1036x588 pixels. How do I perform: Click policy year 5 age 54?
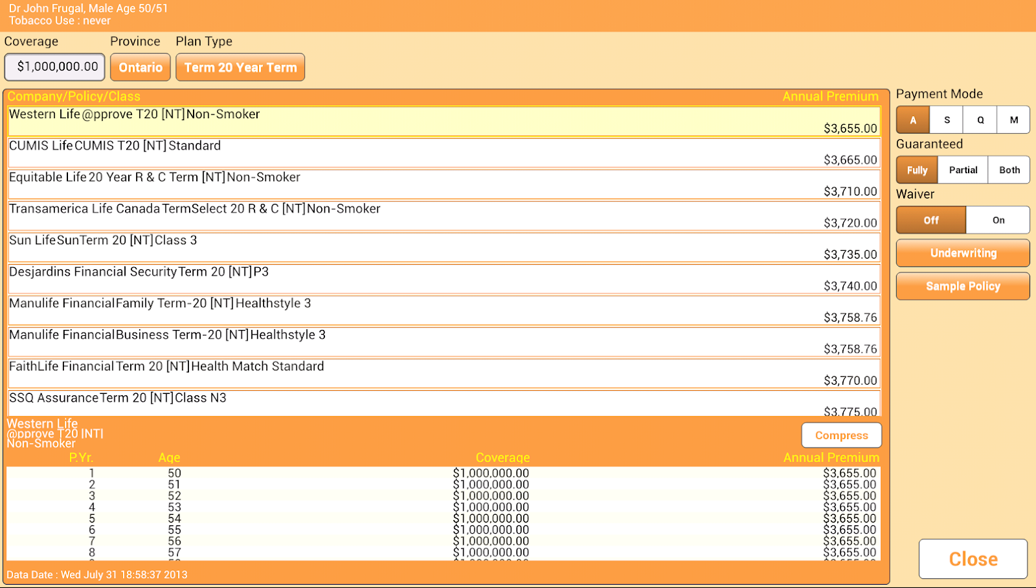coord(443,519)
